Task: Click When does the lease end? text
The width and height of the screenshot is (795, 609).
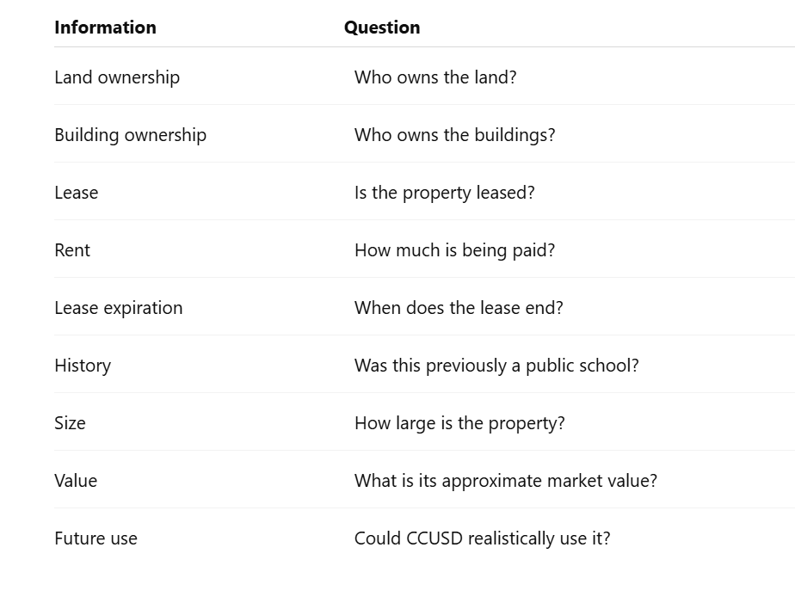Action: coord(459,308)
